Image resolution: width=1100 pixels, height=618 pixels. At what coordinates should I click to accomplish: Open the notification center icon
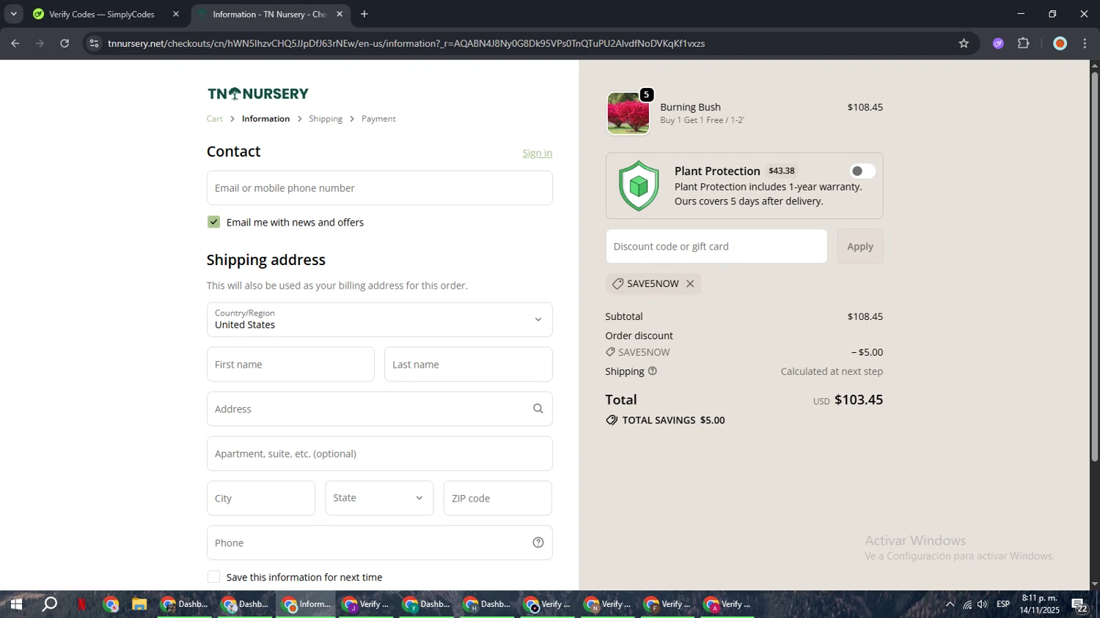coord(1079,604)
